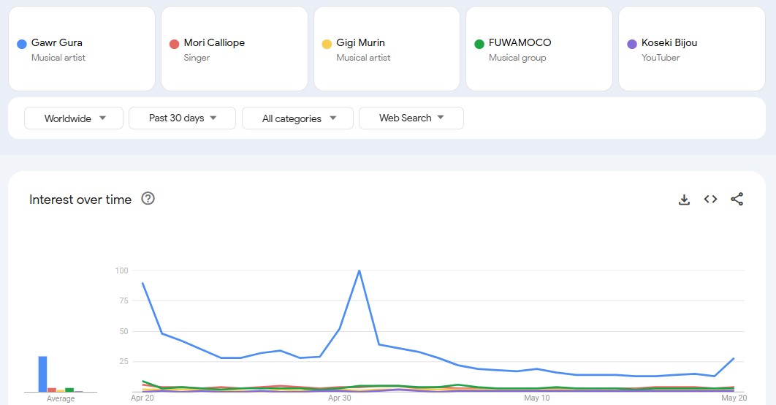Open the All categories dropdown

(x=297, y=118)
